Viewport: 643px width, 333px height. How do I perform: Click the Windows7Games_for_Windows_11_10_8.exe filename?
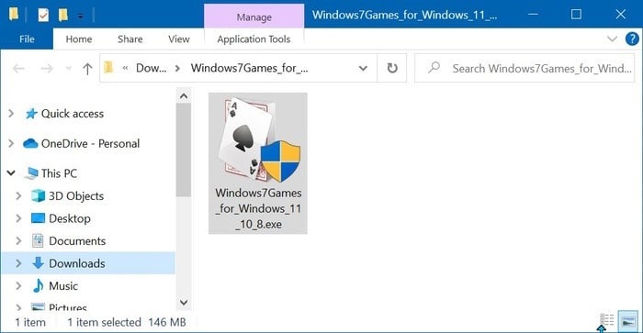click(x=258, y=209)
